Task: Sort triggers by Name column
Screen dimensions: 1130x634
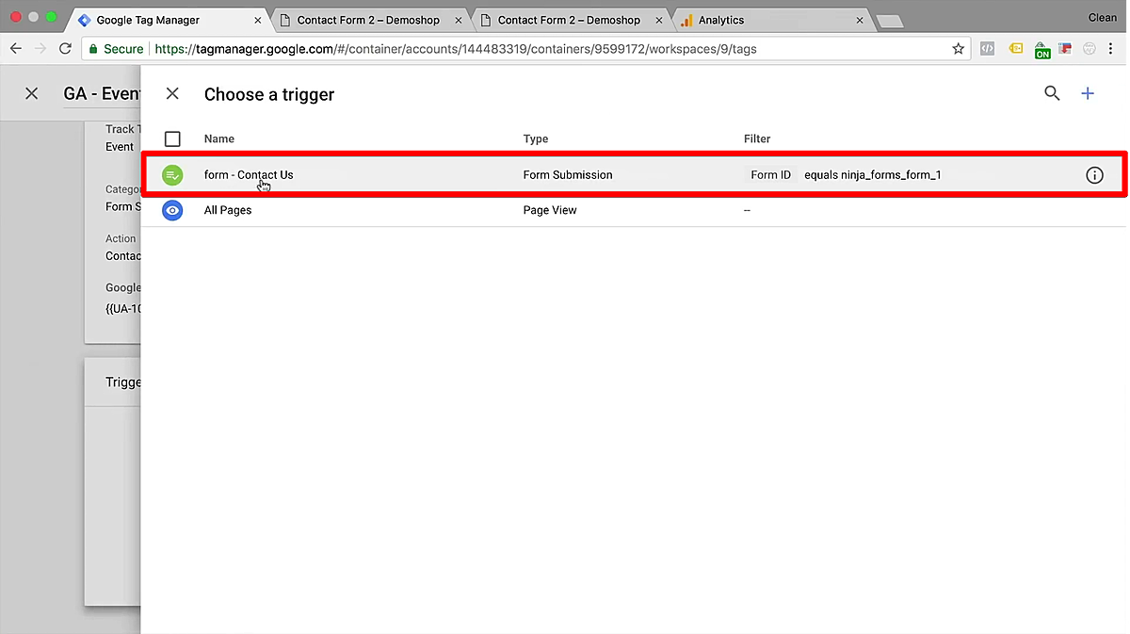Action: pyautogui.click(x=219, y=138)
